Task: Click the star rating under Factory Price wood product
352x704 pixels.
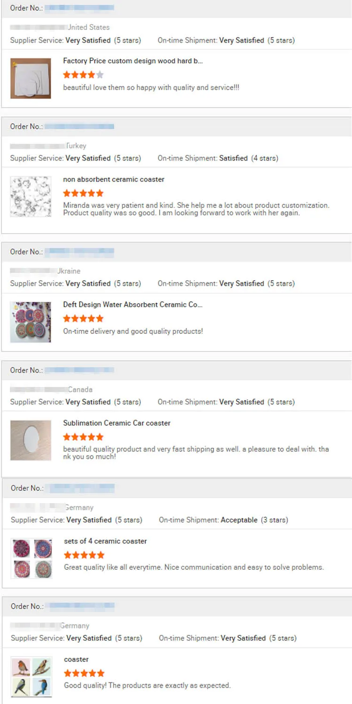Action: click(x=83, y=75)
